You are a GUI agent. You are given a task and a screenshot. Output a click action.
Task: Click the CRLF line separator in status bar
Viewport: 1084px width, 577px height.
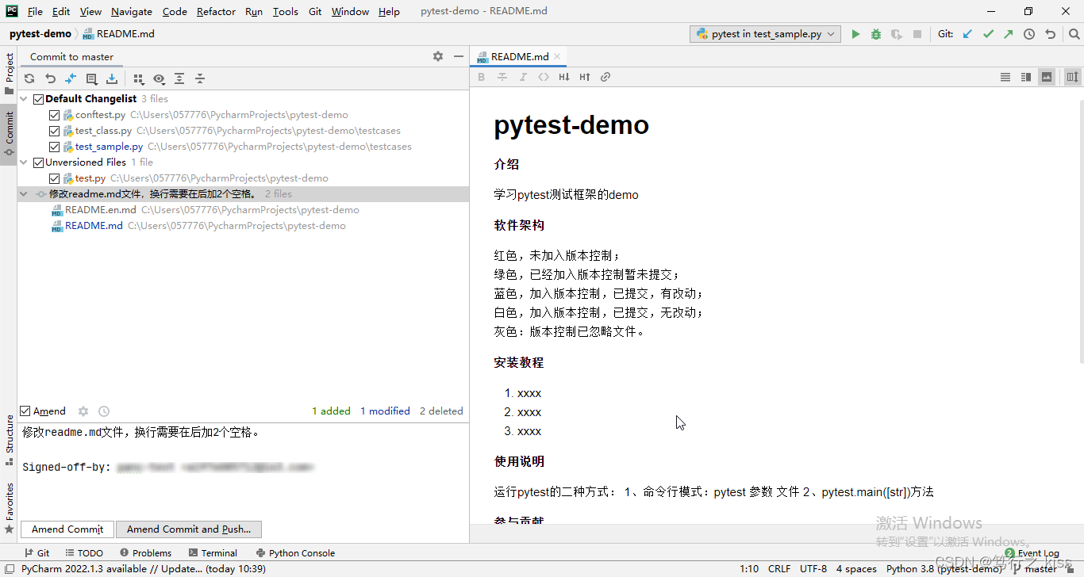[778, 568]
